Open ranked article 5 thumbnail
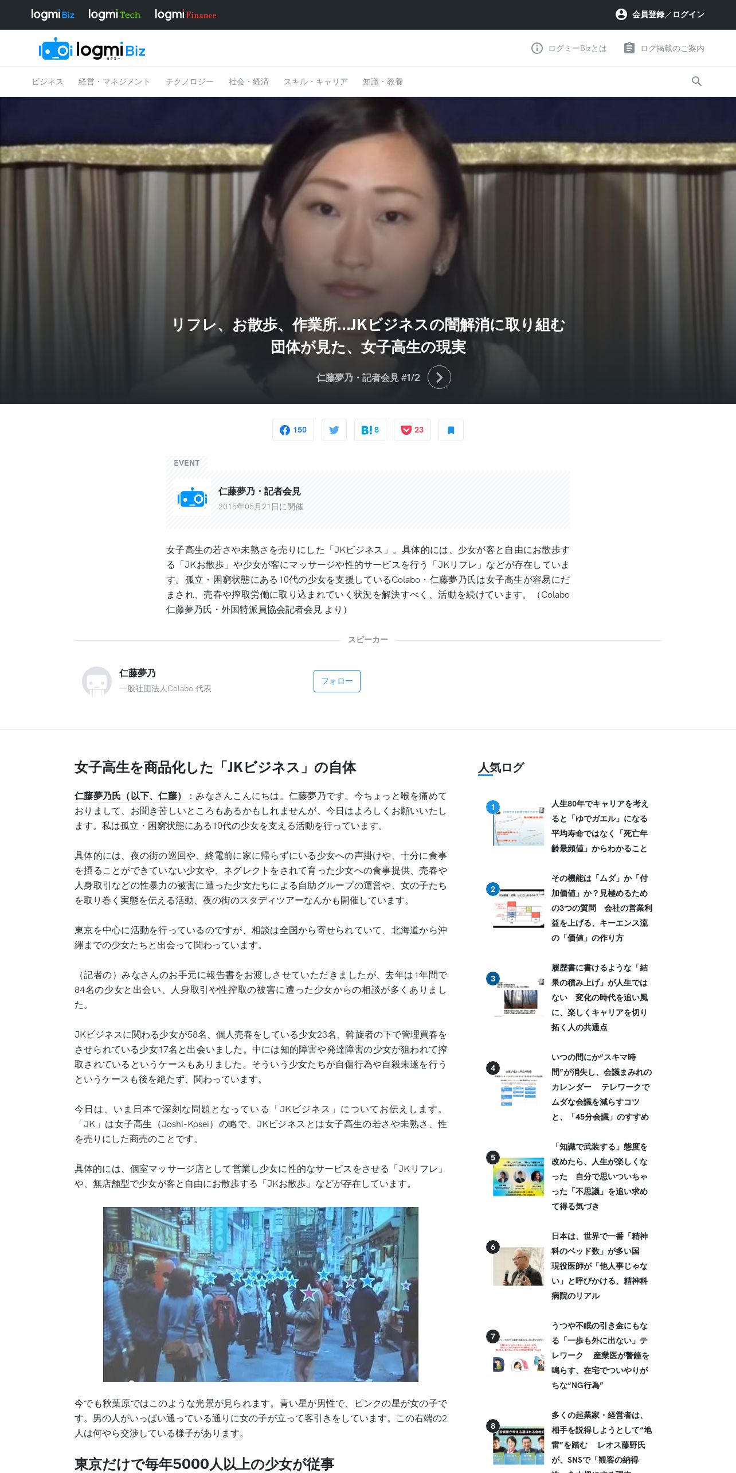The height and width of the screenshot is (1473, 736). pos(518,1176)
